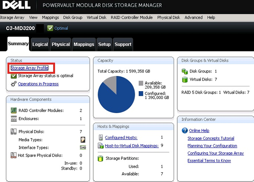
Task: Click the Storage Partitions icon
Action: [x=101, y=159]
